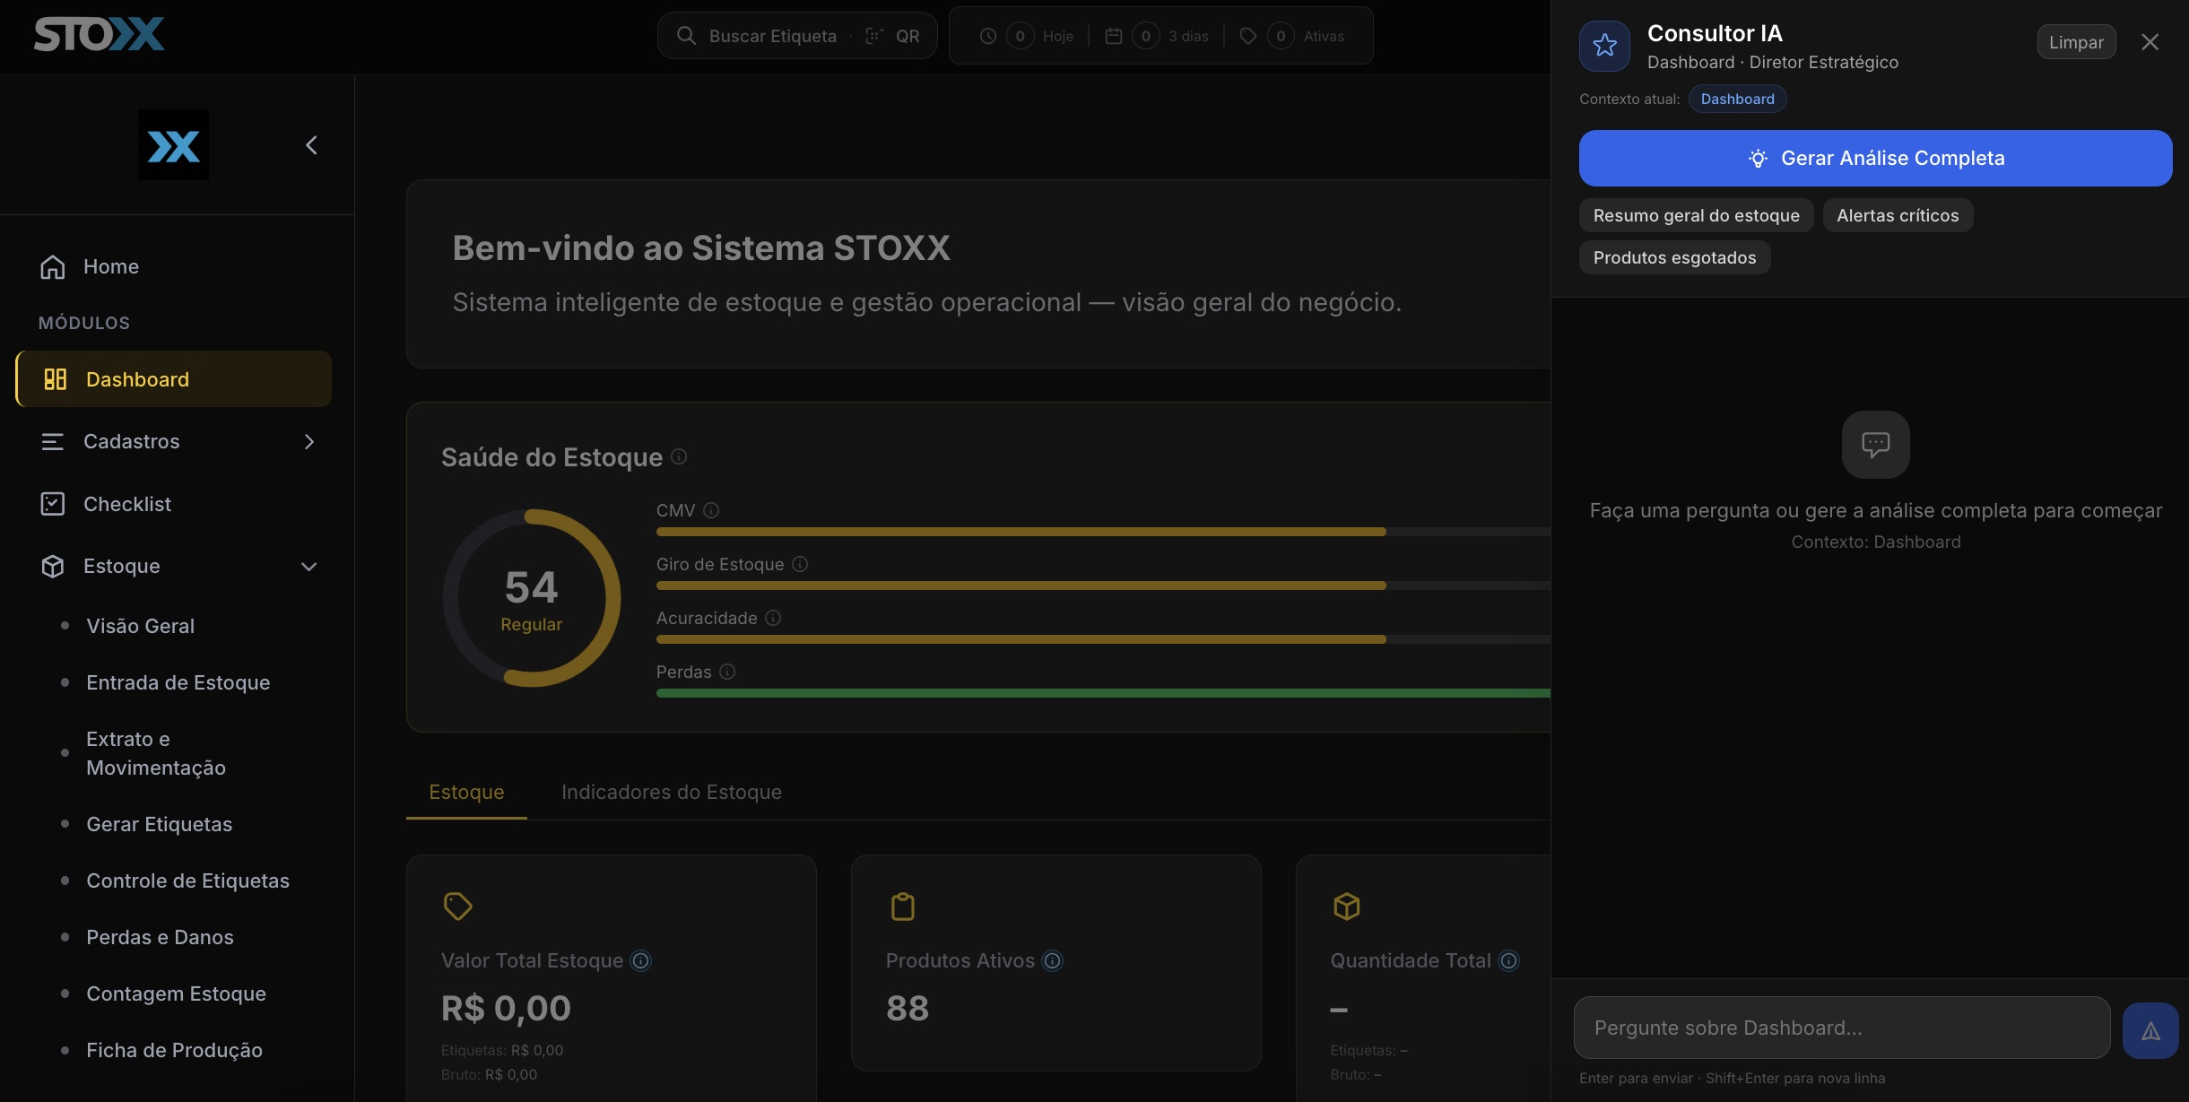The height and width of the screenshot is (1102, 2189).
Task: Open Perdas e Danos
Action: (x=160, y=937)
